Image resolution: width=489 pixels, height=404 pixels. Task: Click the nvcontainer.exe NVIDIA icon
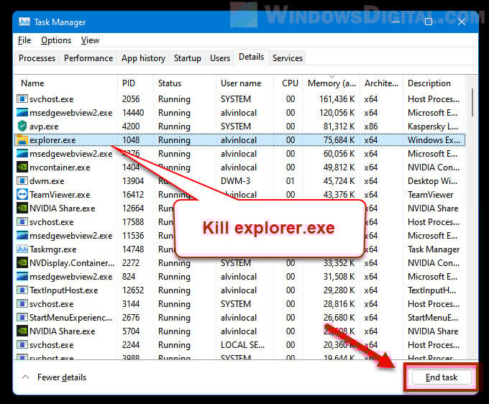[22, 167]
